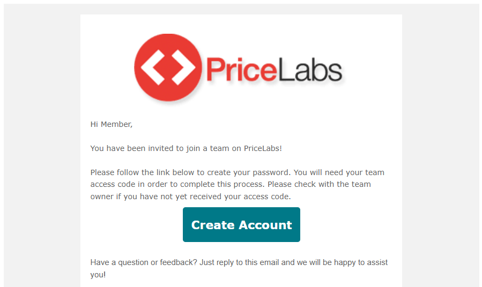
Task: Click the "Have a question or feedback?" text
Action: pyautogui.click(x=144, y=262)
